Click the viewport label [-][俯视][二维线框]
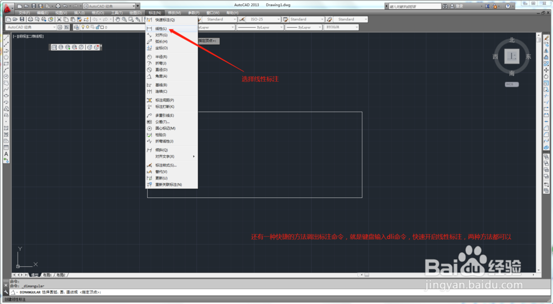The image size is (553, 304). 28,36
